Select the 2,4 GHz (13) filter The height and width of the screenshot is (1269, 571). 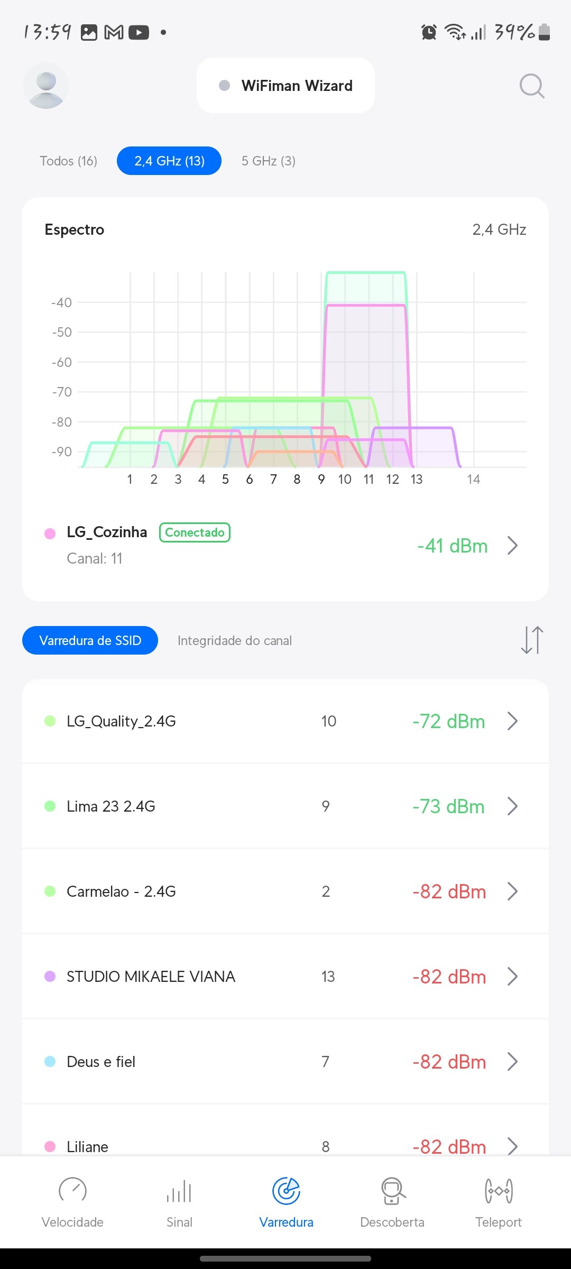click(x=169, y=161)
